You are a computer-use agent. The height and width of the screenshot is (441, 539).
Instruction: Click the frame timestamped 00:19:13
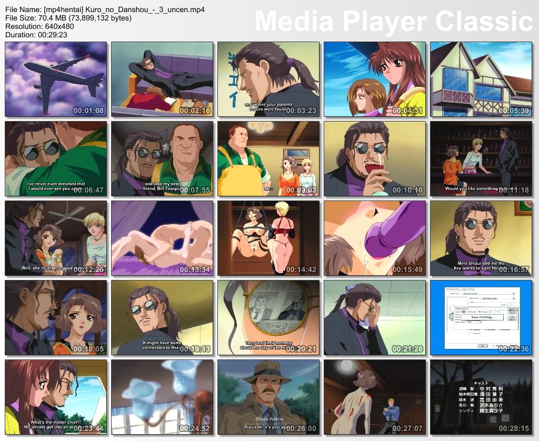tap(162, 318)
